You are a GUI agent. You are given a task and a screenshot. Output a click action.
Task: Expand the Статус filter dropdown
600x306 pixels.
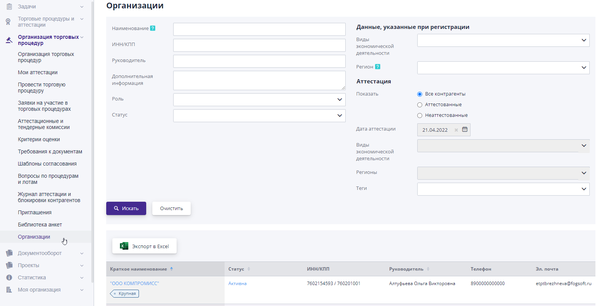259,116
